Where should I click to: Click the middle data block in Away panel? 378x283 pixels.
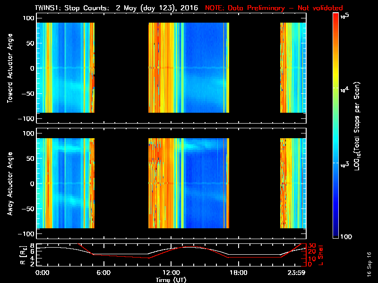[189, 183]
